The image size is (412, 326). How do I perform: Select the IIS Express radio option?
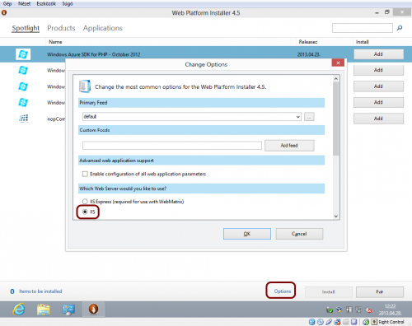(x=85, y=202)
